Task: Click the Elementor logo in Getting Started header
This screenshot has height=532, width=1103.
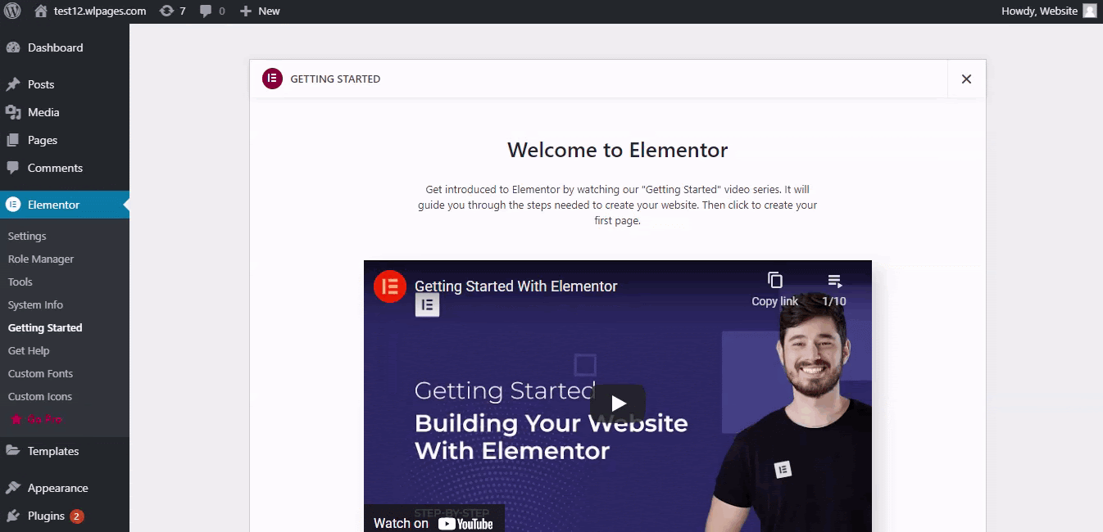Action: 272,79
